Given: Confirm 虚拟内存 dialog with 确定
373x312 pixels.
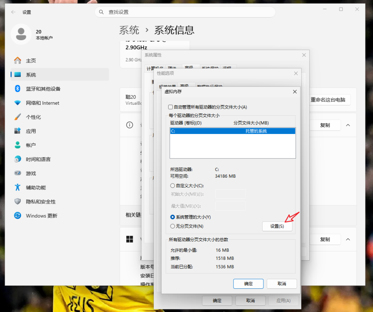Looking at the screenshot, I should (248, 284).
